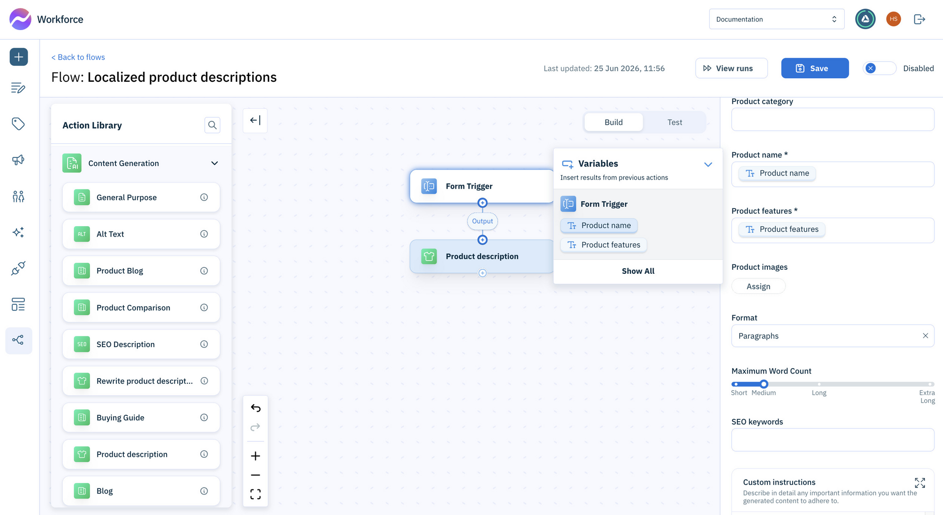Adjust the Maximum Word Count slider handle

(x=764, y=384)
